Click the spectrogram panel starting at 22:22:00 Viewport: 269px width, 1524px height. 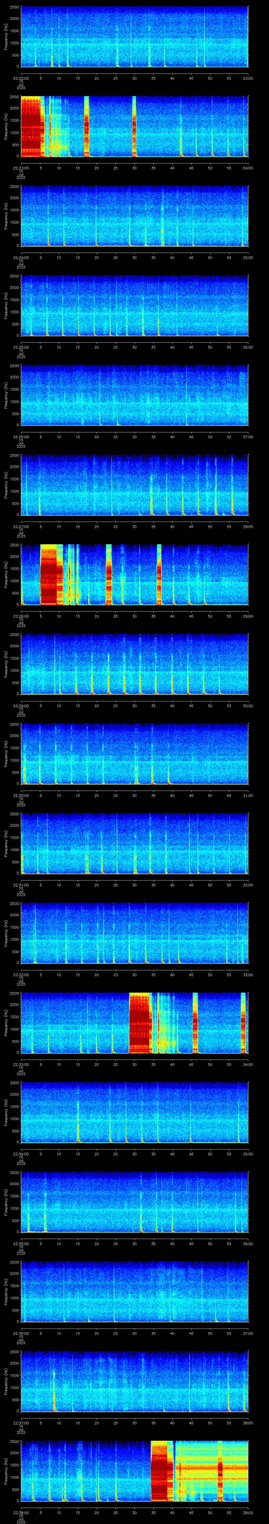pos(135,37)
